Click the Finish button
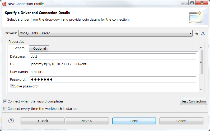 (x=134, y=121)
